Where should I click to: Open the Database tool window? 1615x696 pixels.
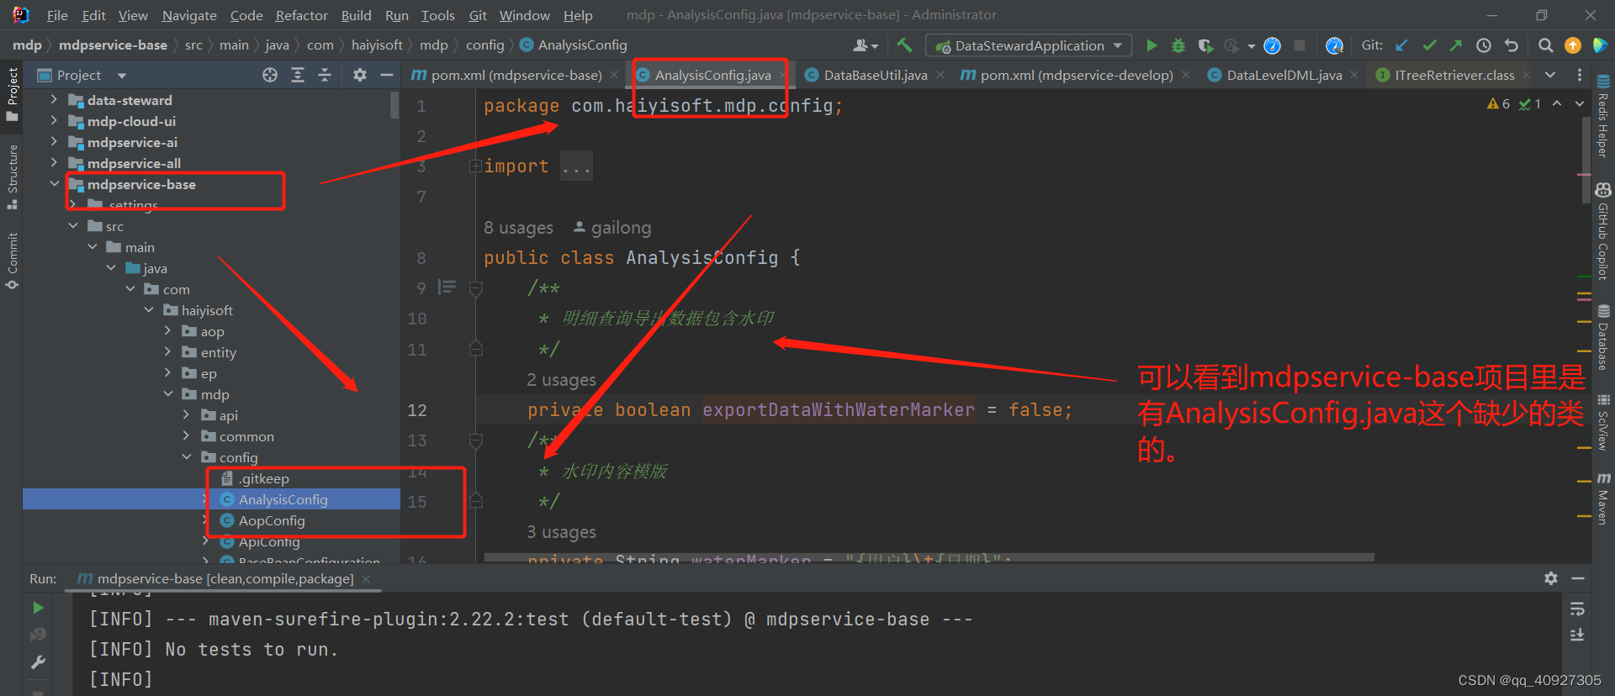click(1603, 336)
